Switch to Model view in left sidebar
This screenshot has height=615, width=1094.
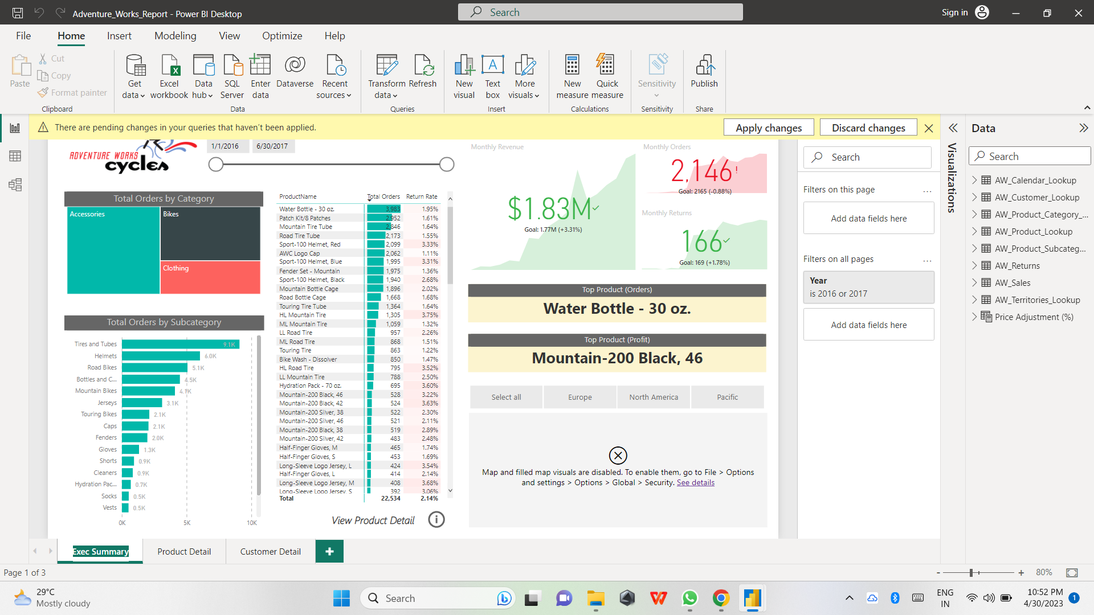pyautogui.click(x=15, y=184)
